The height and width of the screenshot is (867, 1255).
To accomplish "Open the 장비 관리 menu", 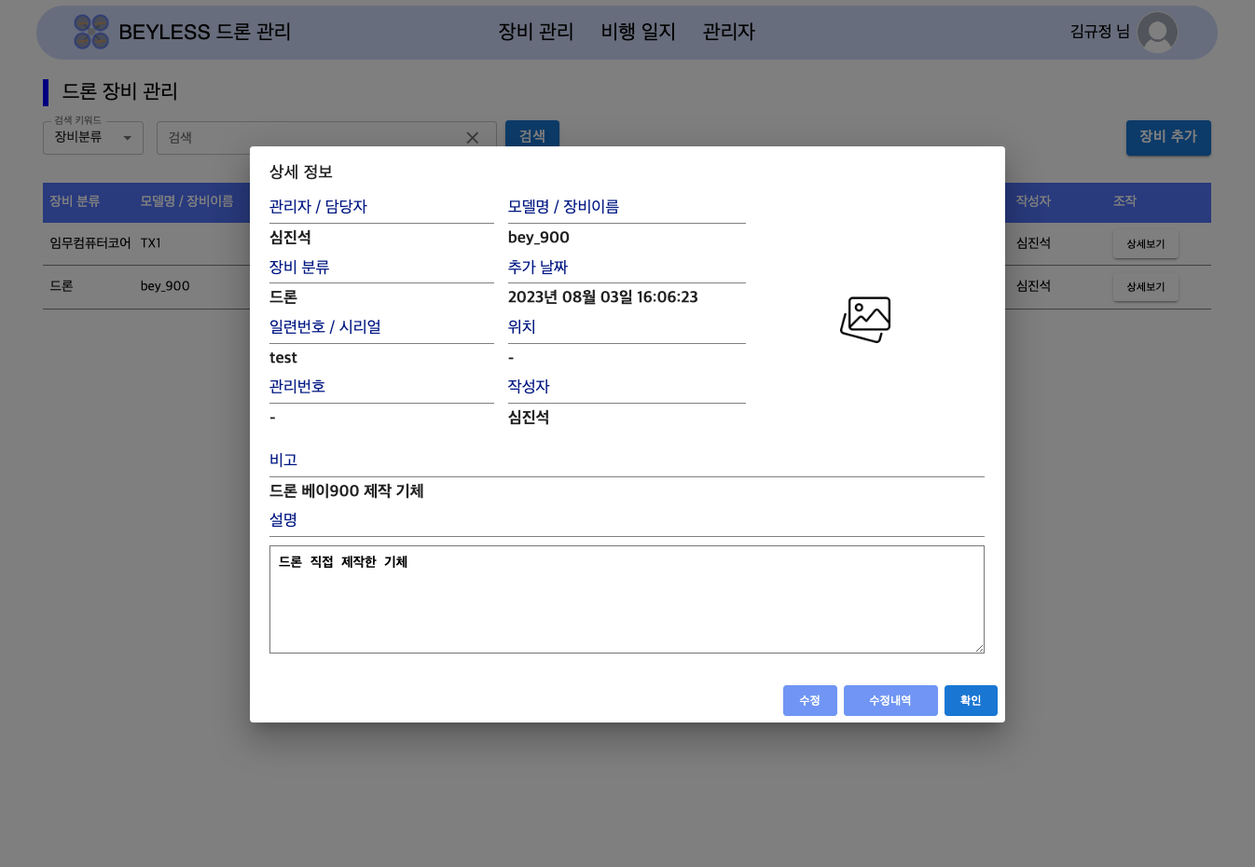I will (536, 32).
